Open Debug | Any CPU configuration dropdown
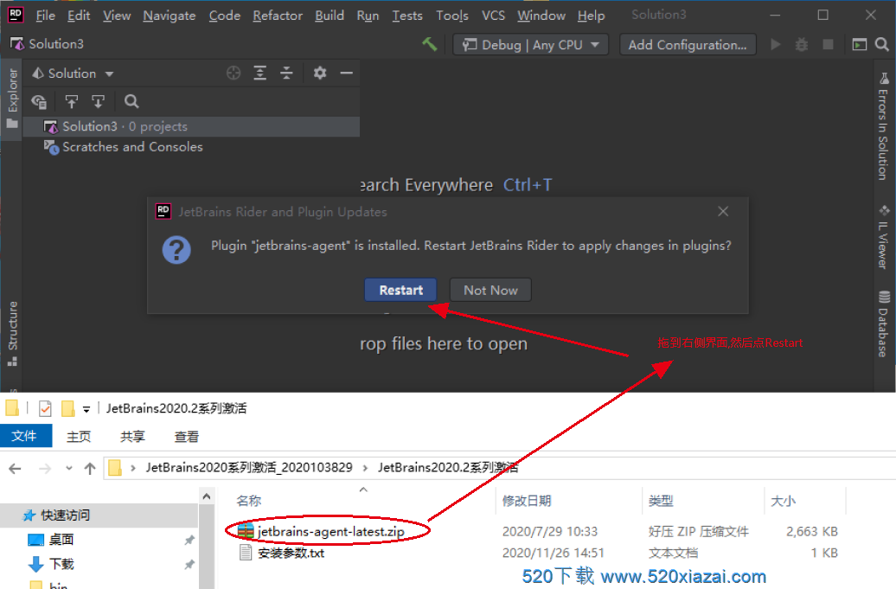Screen dimensions: 896x589 531,44
